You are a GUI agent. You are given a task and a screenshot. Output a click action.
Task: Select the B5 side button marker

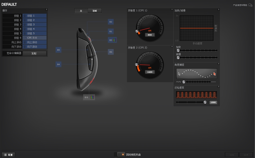(58, 50)
